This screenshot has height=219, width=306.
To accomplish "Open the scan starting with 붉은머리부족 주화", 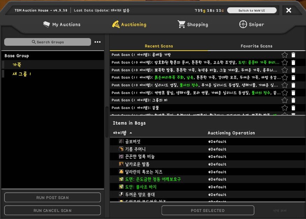I will (196, 78).
